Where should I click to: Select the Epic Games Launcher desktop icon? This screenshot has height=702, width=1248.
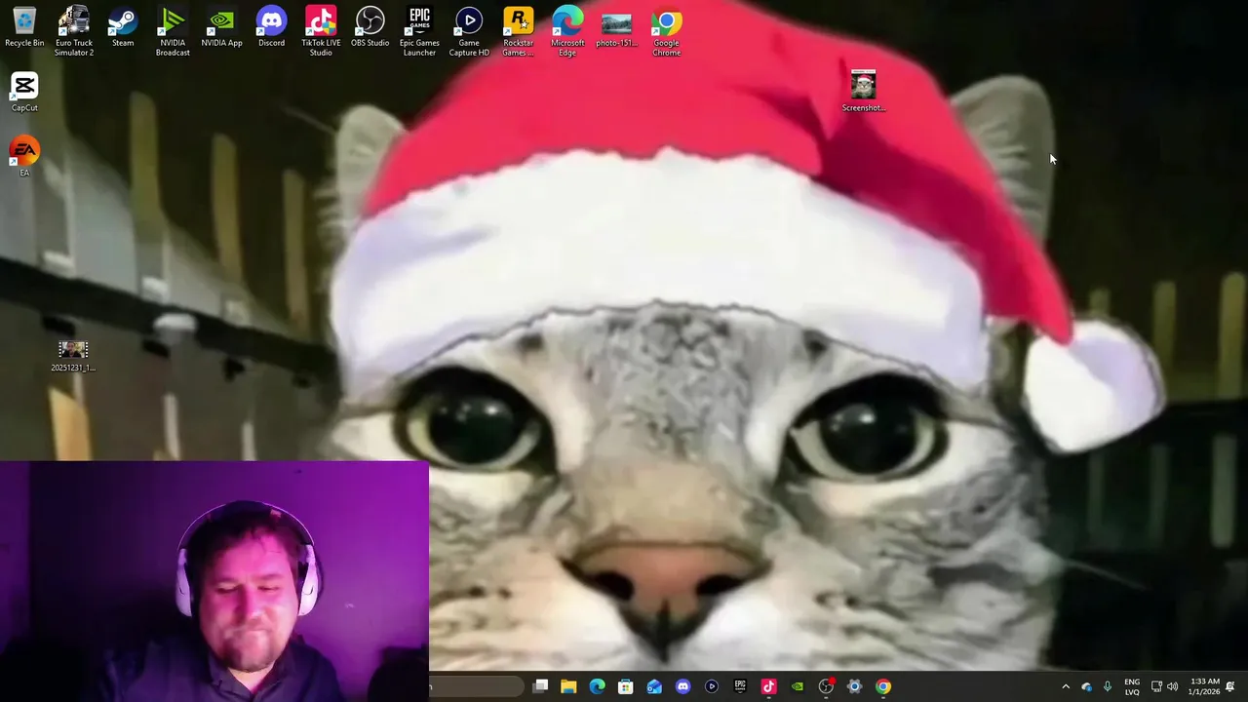tap(419, 31)
